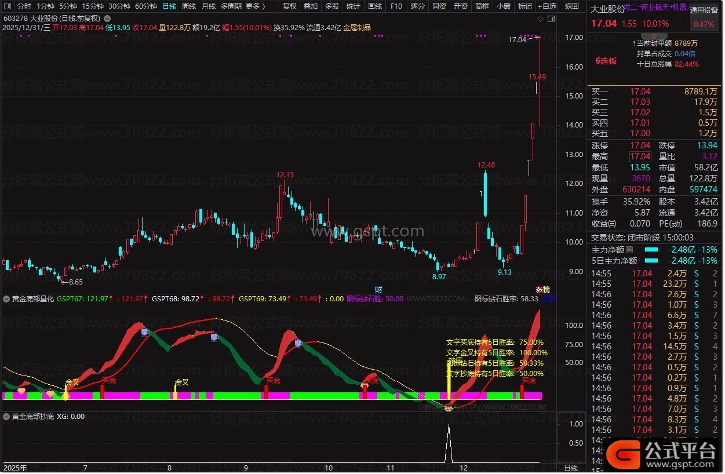725x474 pixels.
Task: Click the 公式平台 logo
Action: [x=665, y=453]
